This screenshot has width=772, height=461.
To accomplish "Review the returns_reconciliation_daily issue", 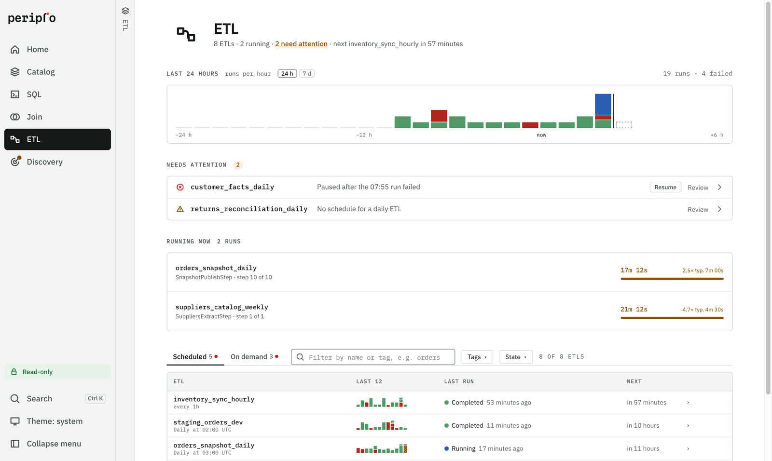I will tap(698, 209).
